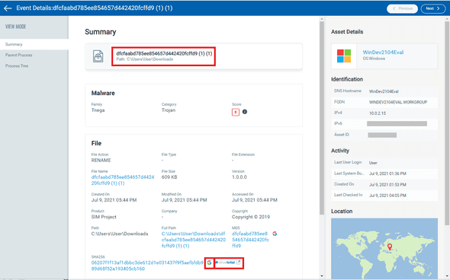Click the world map in Location
Viewport: 450px width, 280px height.
[x=384, y=248]
